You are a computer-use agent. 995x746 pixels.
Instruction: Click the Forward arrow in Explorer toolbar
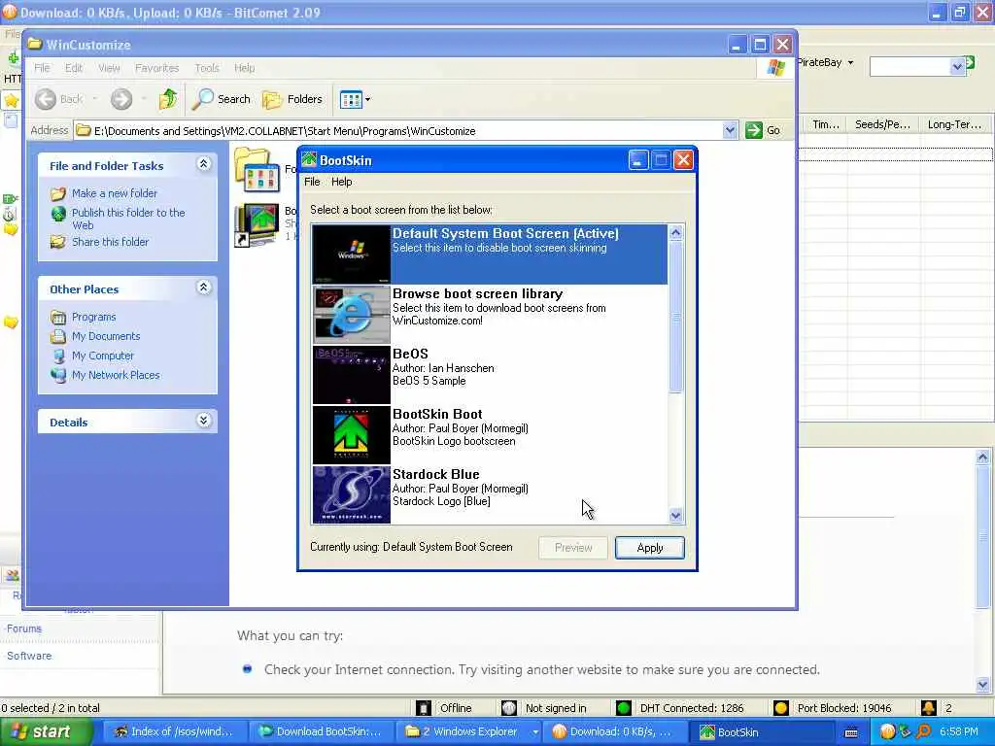121,99
